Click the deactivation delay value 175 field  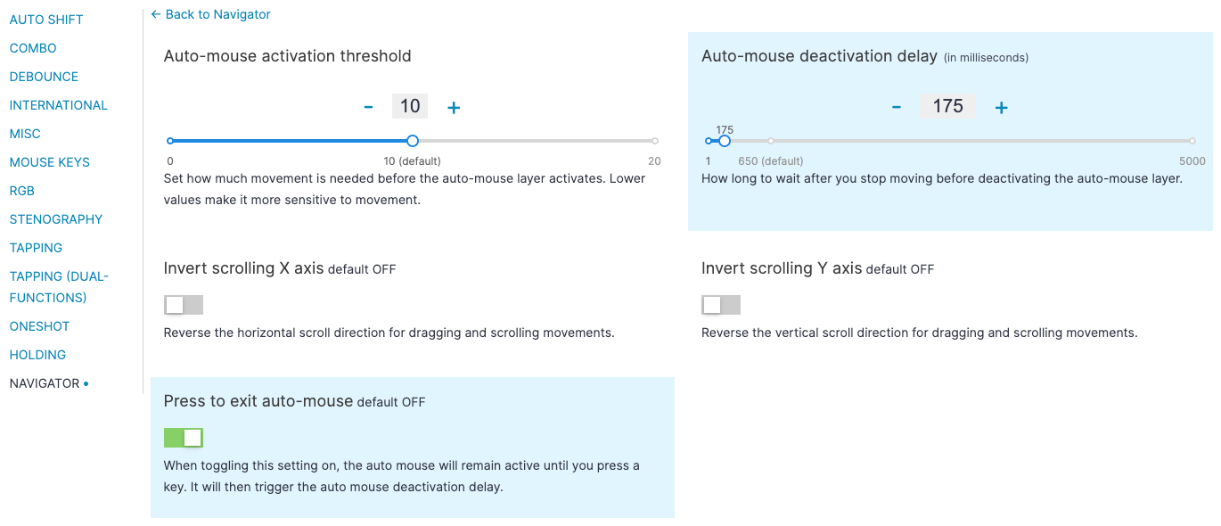tap(947, 106)
